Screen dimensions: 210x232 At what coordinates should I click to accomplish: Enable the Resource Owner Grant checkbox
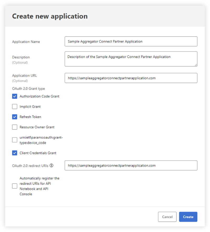(x=15, y=127)
